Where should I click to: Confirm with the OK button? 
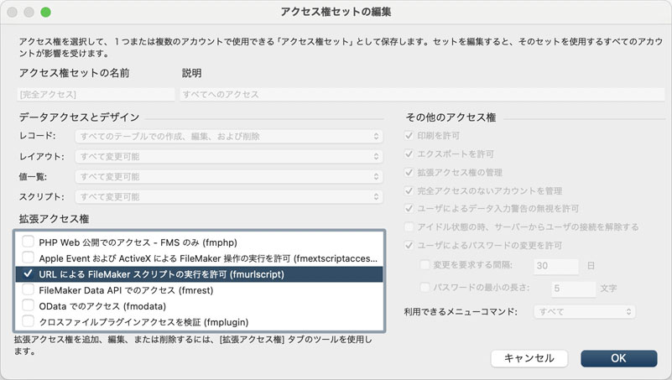click(619, 358)
